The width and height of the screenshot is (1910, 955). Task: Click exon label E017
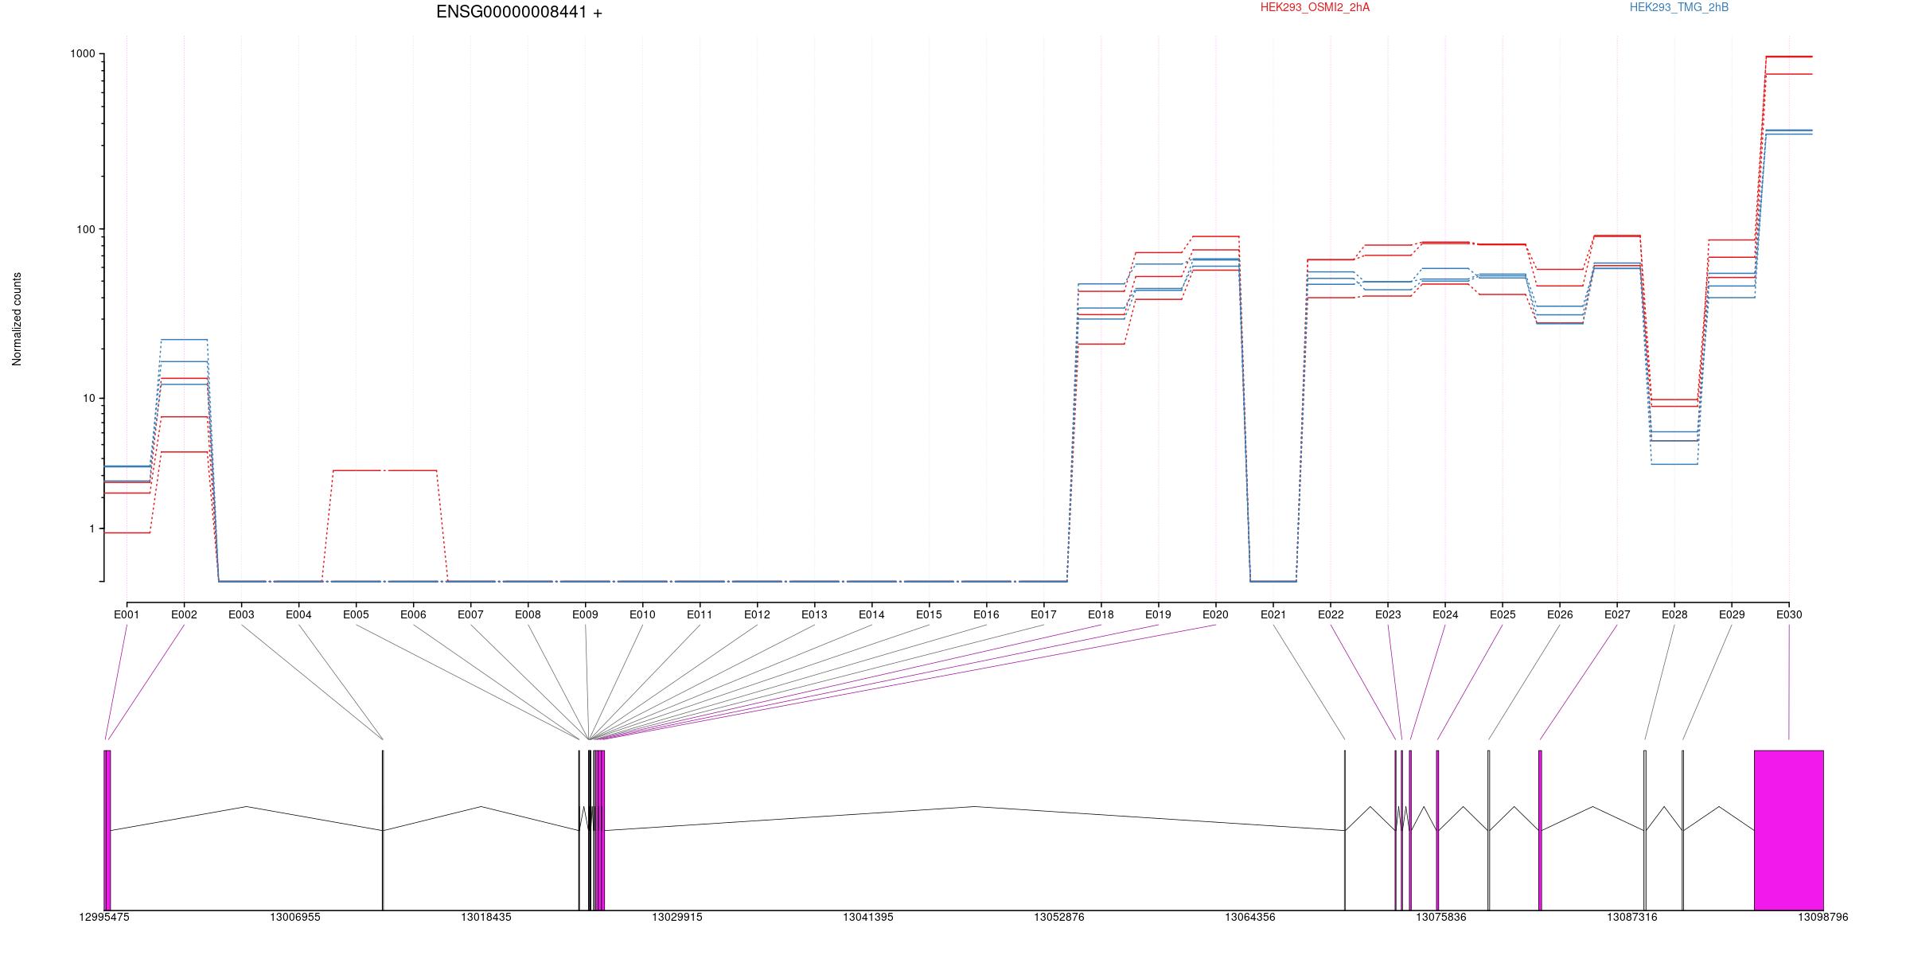(x=1043, y=614)
